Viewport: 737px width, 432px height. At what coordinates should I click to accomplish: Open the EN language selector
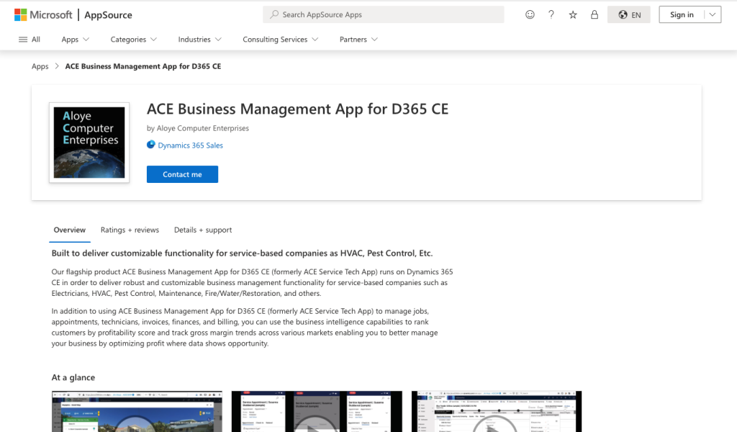(629, 14)
